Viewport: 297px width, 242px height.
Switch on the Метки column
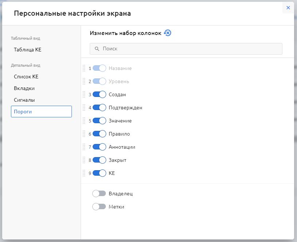coord(99,207)
